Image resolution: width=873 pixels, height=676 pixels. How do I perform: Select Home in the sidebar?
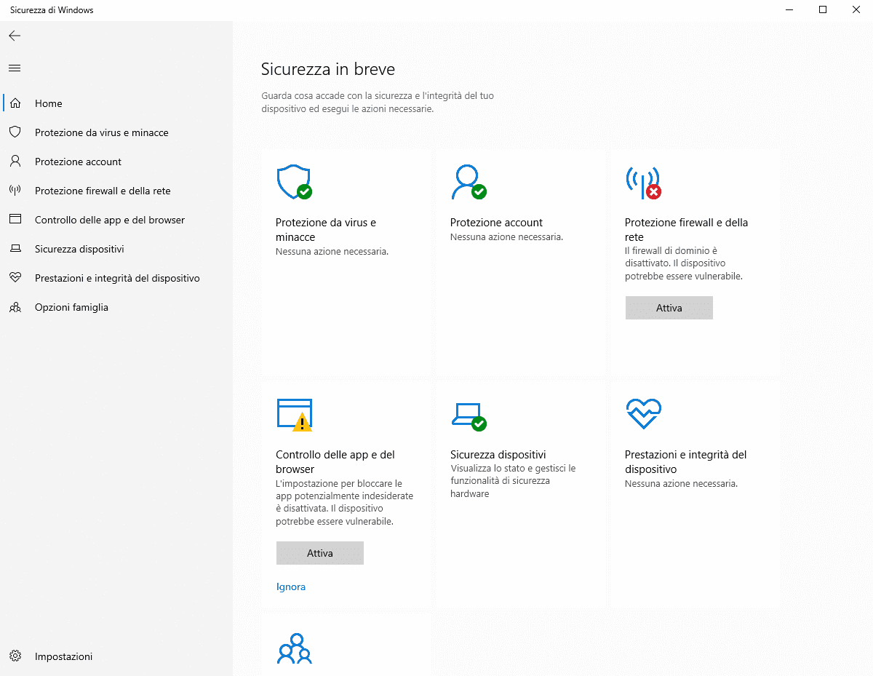pyautogui.click(x=49, y=103)
